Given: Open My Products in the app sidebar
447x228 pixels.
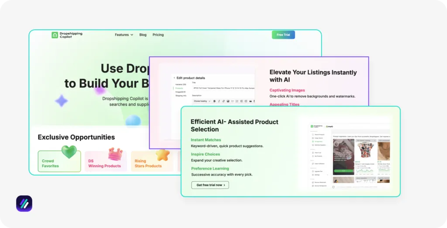Looking at the screenshot, I should [318, 156].
